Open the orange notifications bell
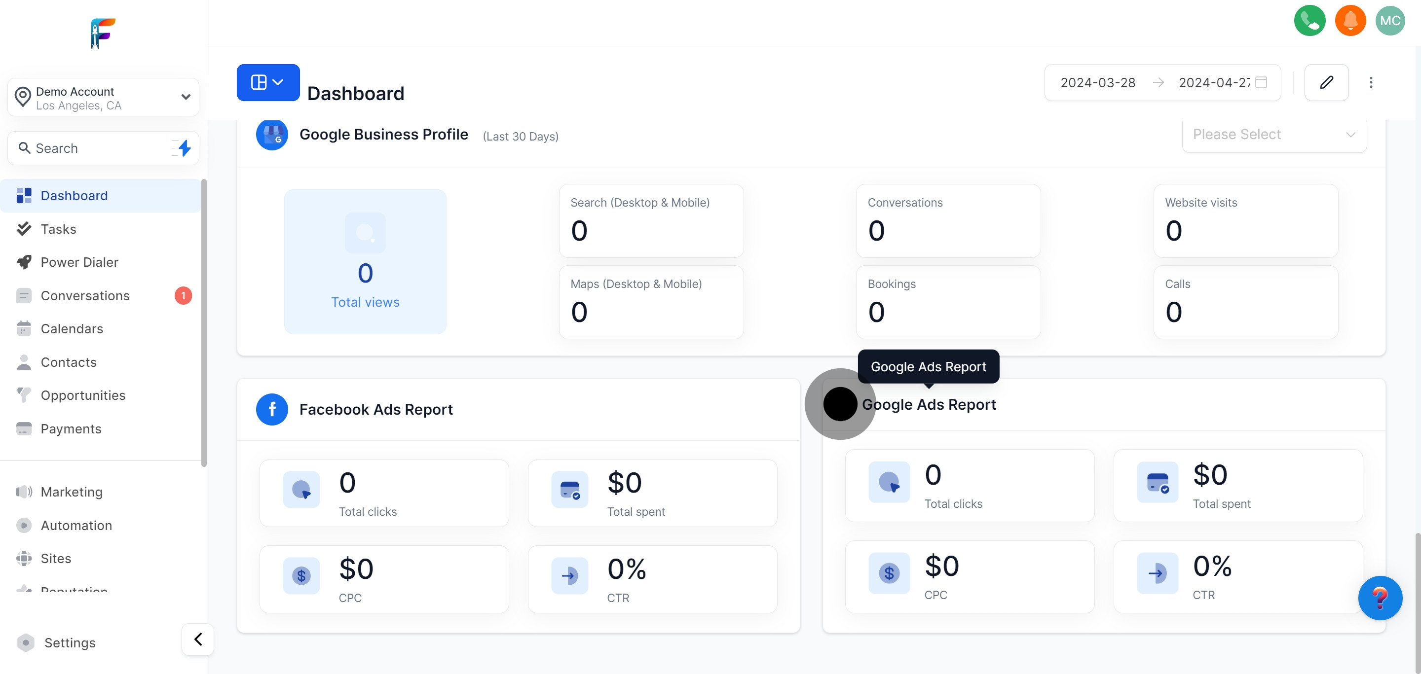The width and height of the screenshot is (1421, 674). tap(1350, 21)
